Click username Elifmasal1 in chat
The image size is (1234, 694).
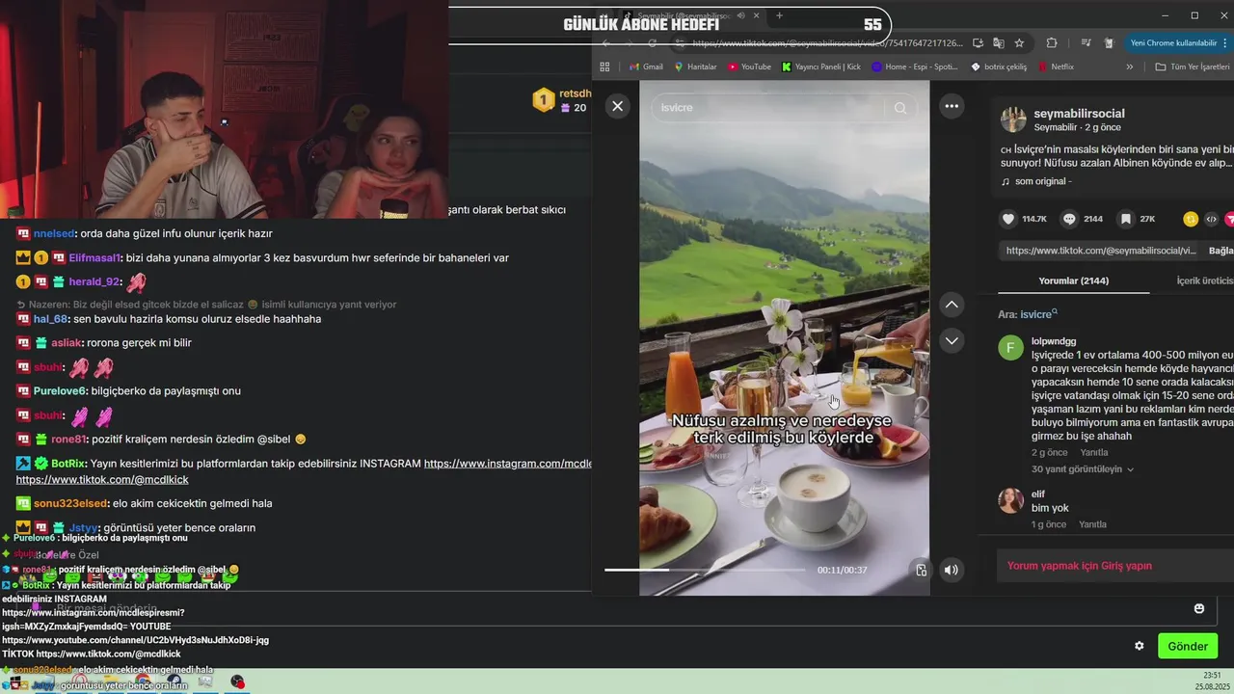(94, 257)
